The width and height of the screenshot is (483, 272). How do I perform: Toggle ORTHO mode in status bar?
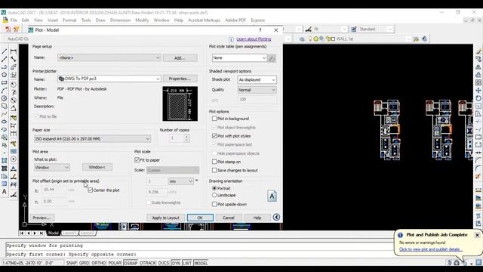click(x=99, y=263)
